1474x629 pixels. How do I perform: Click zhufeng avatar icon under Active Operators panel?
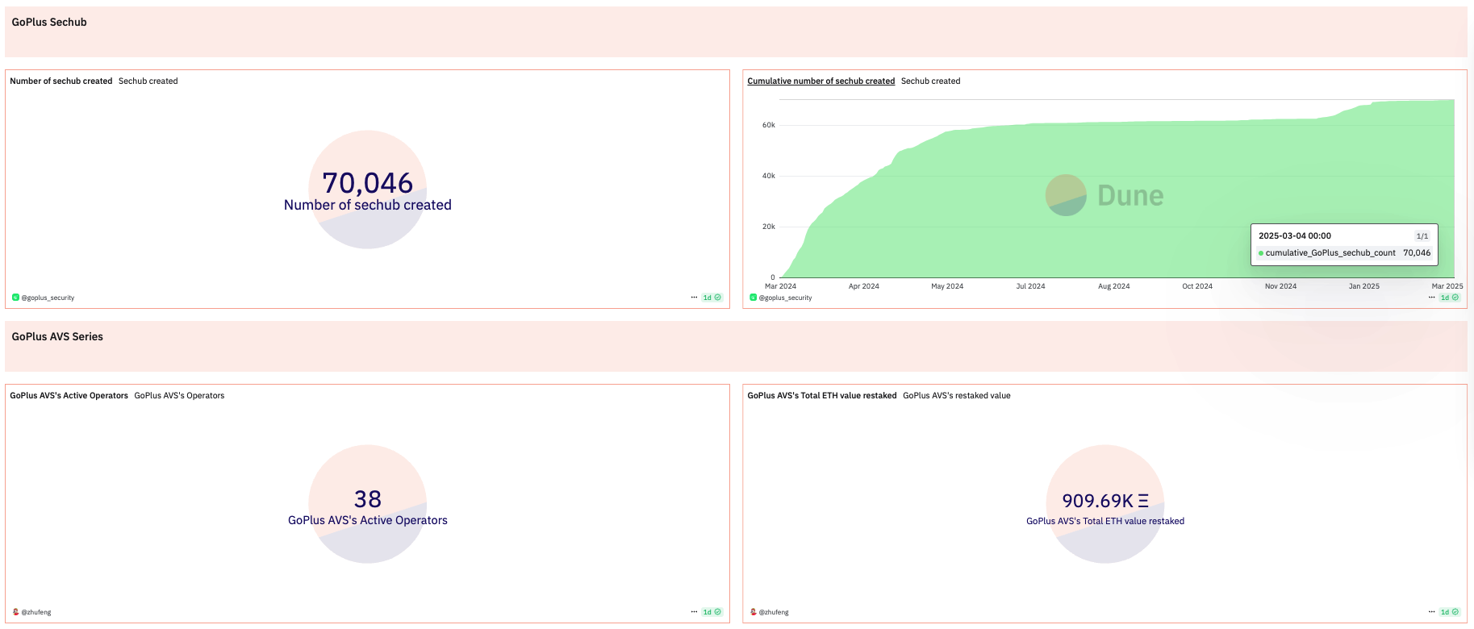tap(15, 612)
